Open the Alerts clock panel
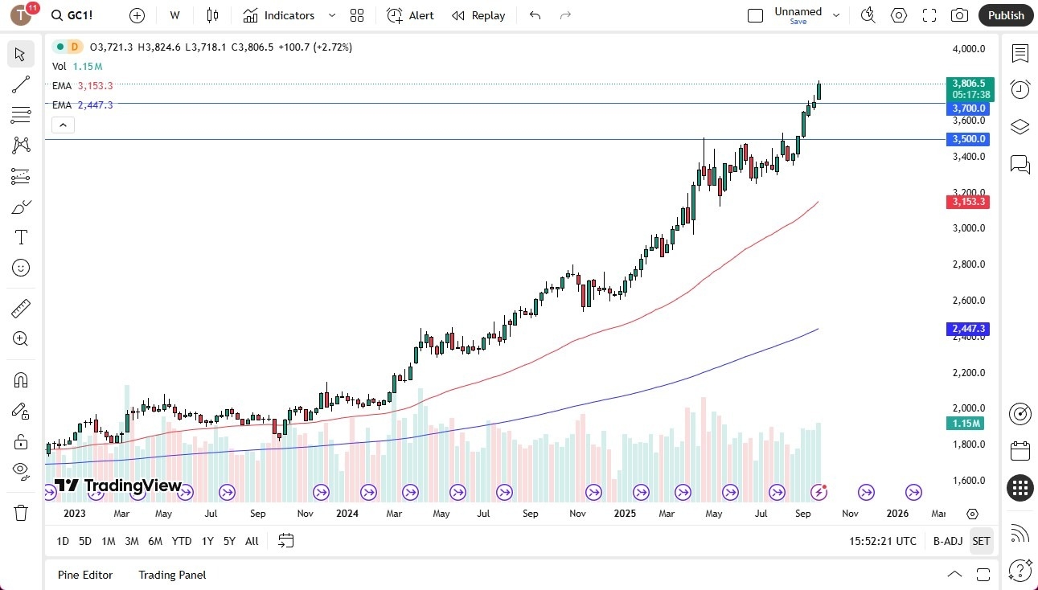This screenshot has width=1038, height=590. (x=1020, y=89)
